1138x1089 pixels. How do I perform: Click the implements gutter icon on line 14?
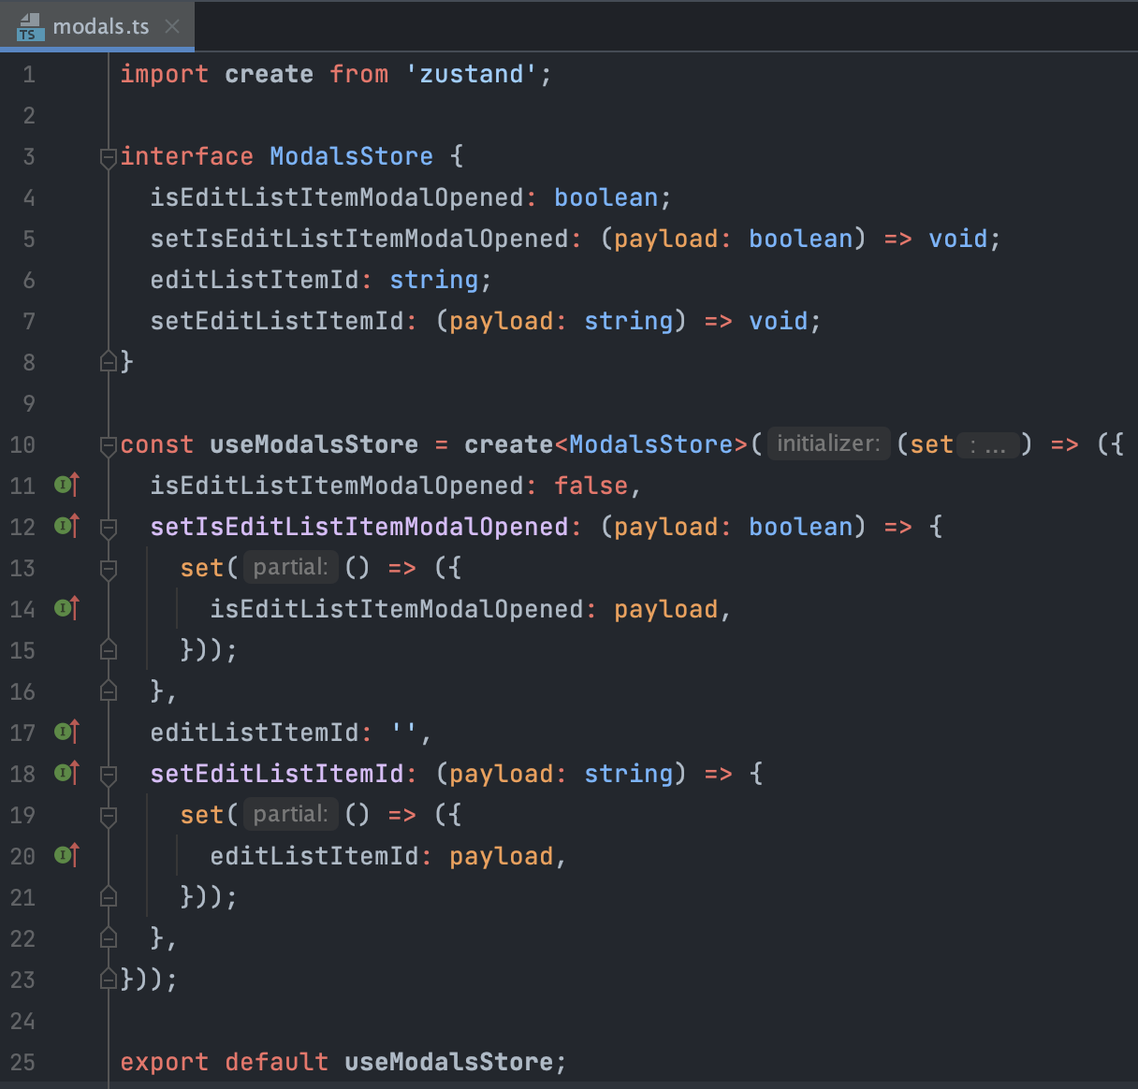pos(66,608)
